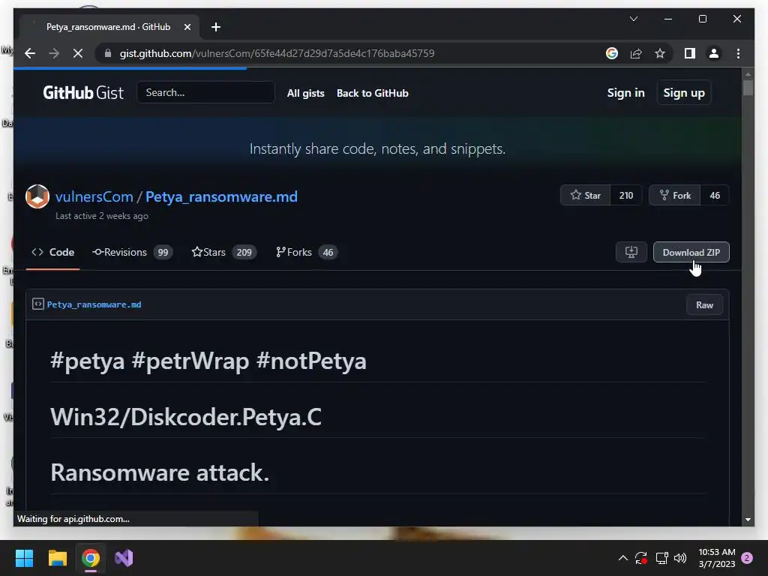The width and height of the screenshot is (768, 576).
Task: Click the fork count 46
Action: [x=715, y=196]
